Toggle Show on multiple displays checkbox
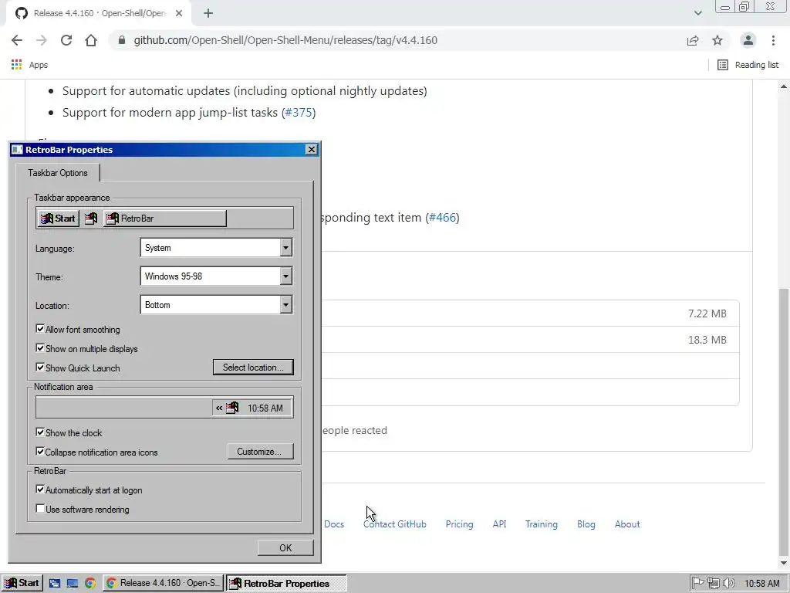 coord(40,348)
